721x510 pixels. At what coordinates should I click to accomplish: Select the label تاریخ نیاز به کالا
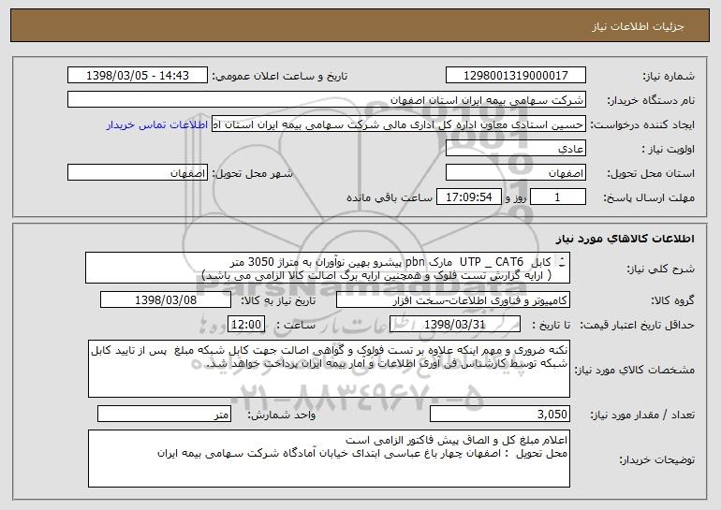tap(278, 301)
